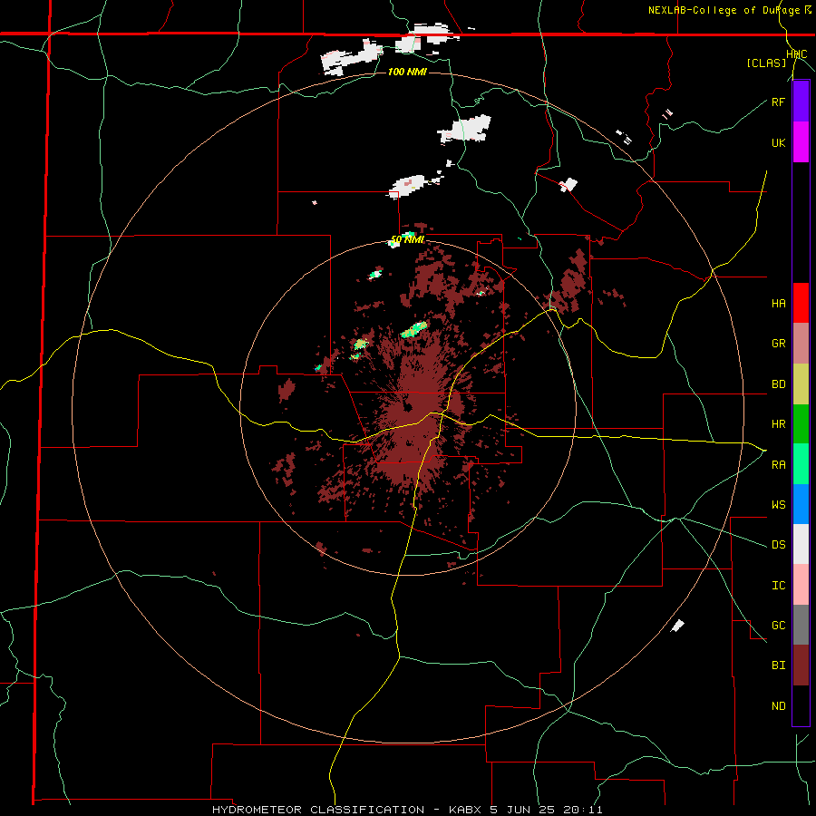Click the 100 NMI range ring label
Viewport: 816px width, 816px height.
[x=407, y=72]
